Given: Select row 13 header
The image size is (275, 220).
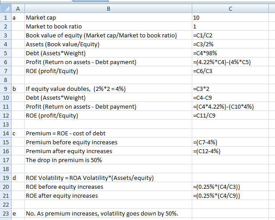Looking at the screenshot, I should pos(5,124).
